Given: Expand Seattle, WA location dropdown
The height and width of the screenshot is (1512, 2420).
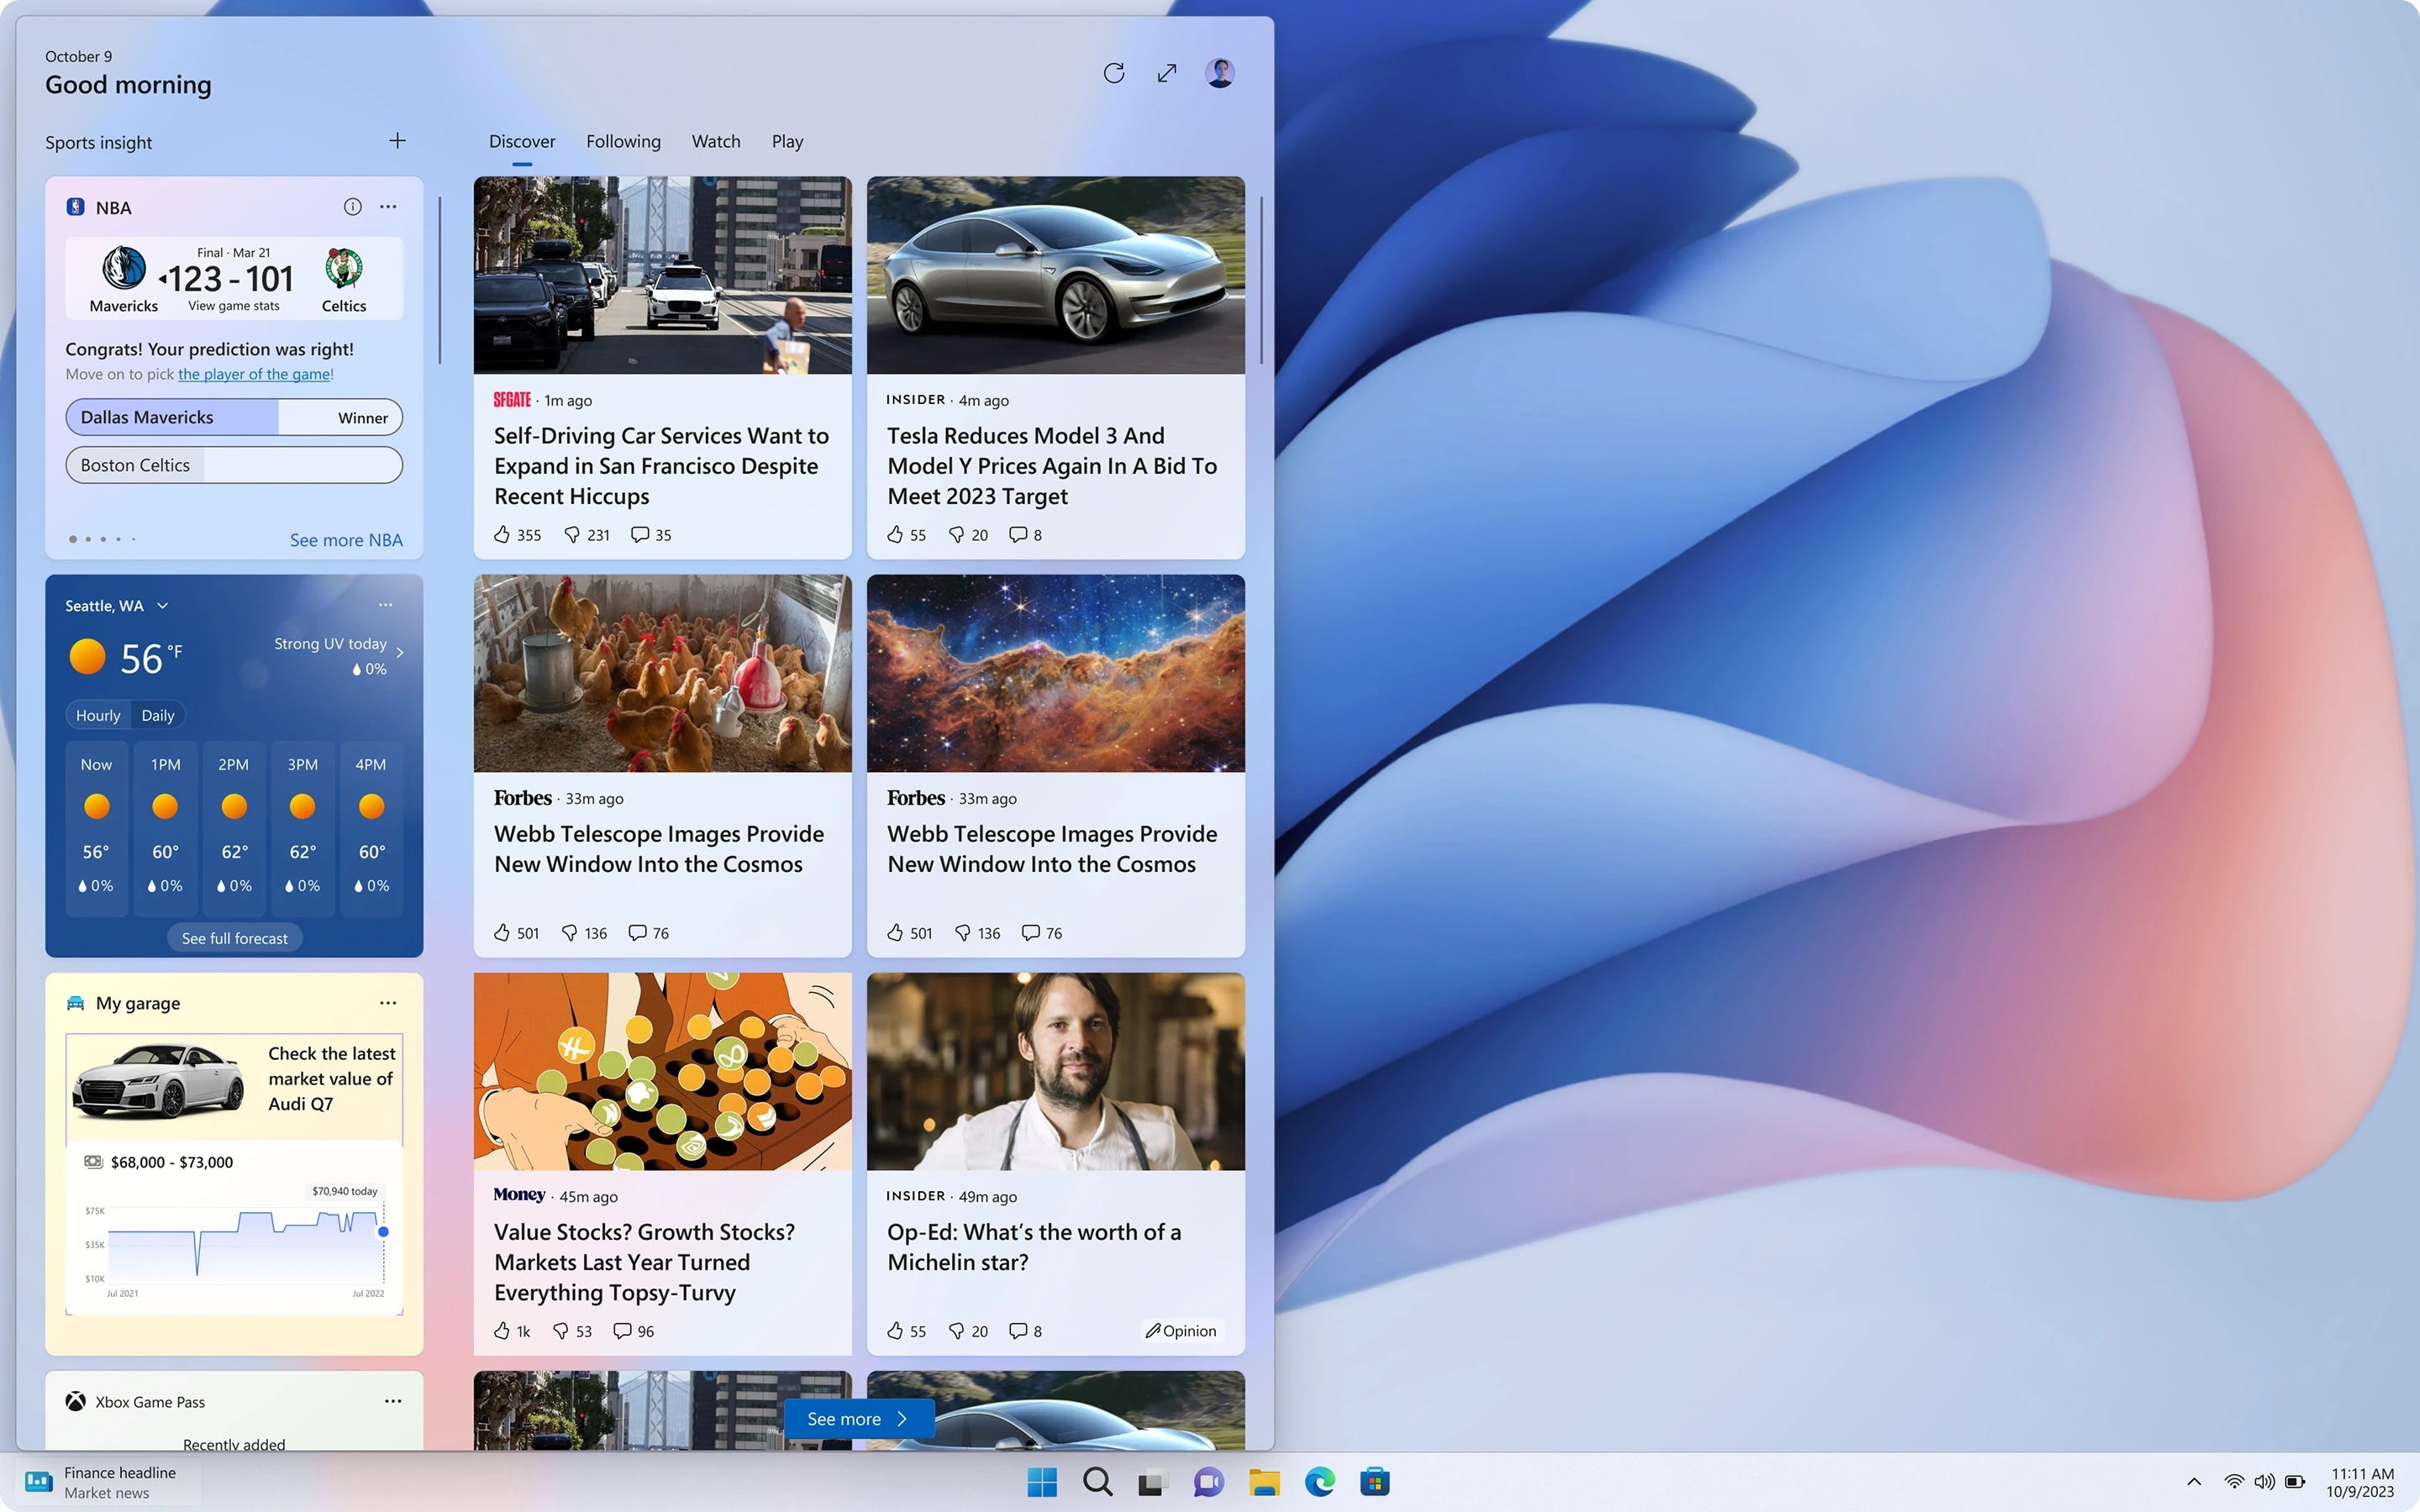Looking at the screenshot, I should pos(163,606).
